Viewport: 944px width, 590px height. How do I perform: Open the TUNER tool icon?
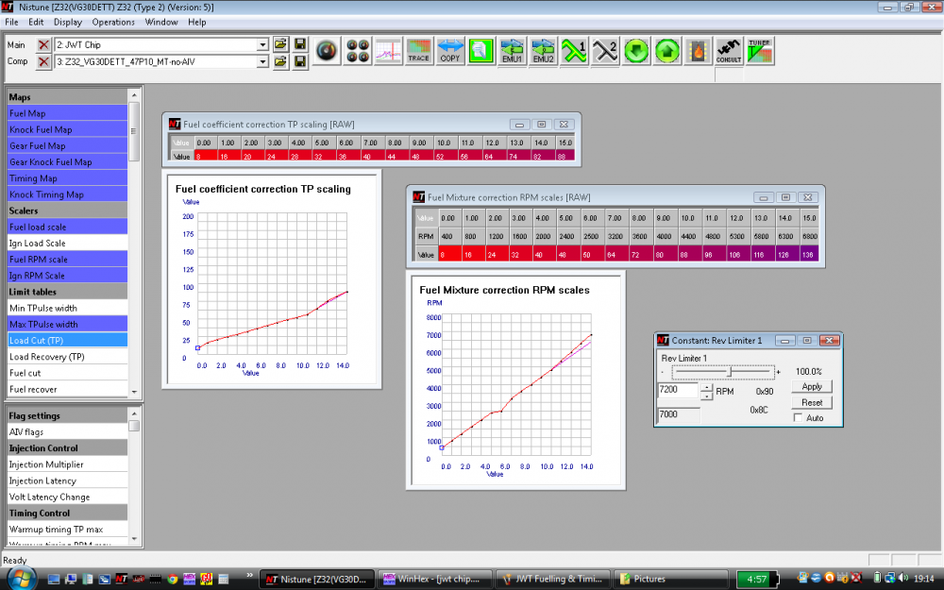758,51
